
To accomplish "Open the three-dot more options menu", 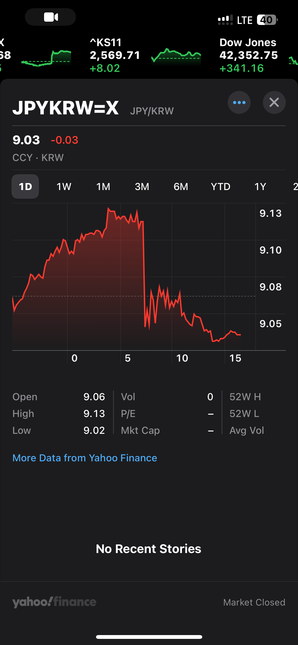I will pyautogui.click(x=239, y=102).
